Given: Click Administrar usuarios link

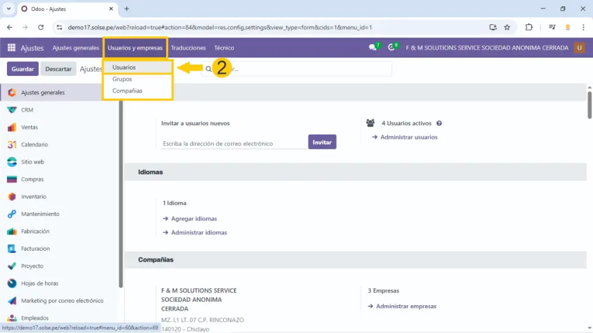Looking at the screenshot, I should click(x=409, y=137).
